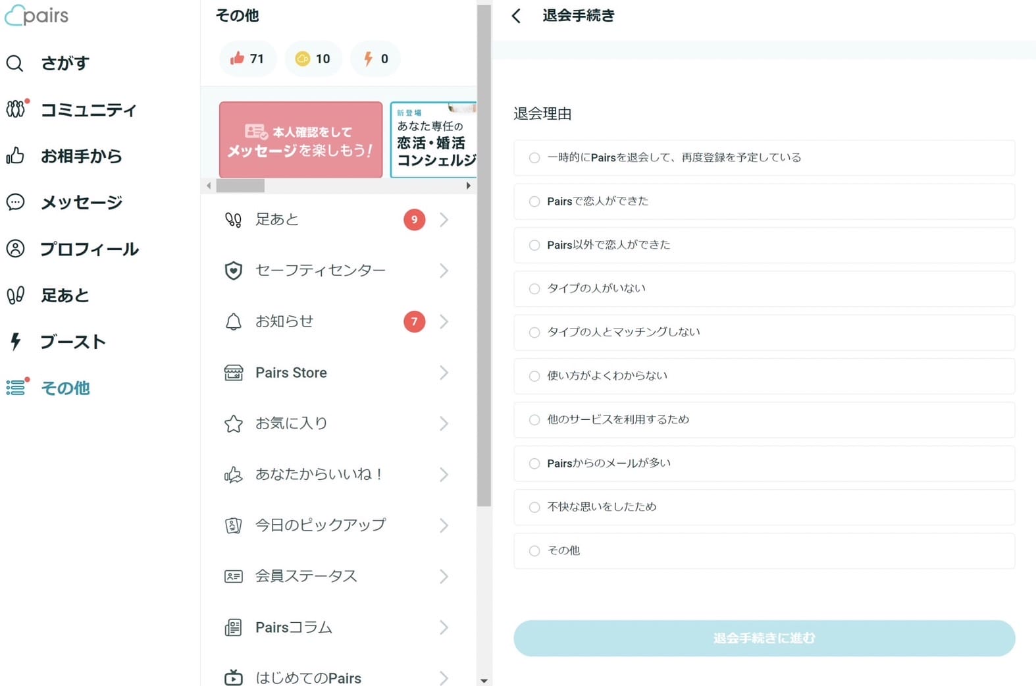Image resolution: width=1036 pixels, height=686 pixels.
Task: Click the banner carousel horizontal scrollbar thumb
Action: pyautogui.click(x=240, y=186)
